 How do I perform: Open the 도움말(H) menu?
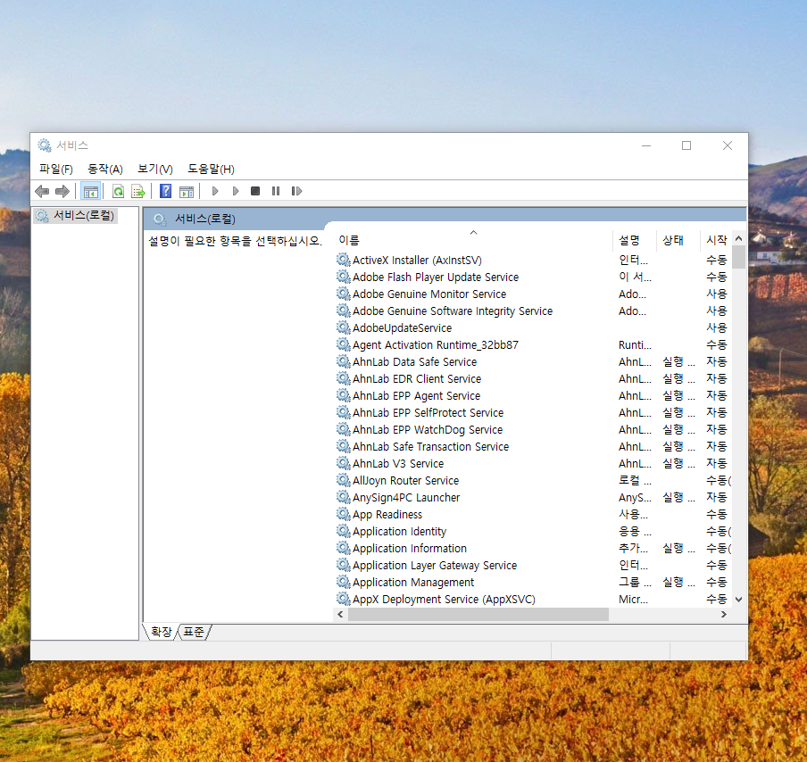point(211,170)
